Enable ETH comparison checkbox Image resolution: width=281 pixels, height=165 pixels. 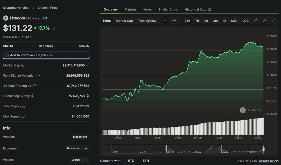pos(139,161)
